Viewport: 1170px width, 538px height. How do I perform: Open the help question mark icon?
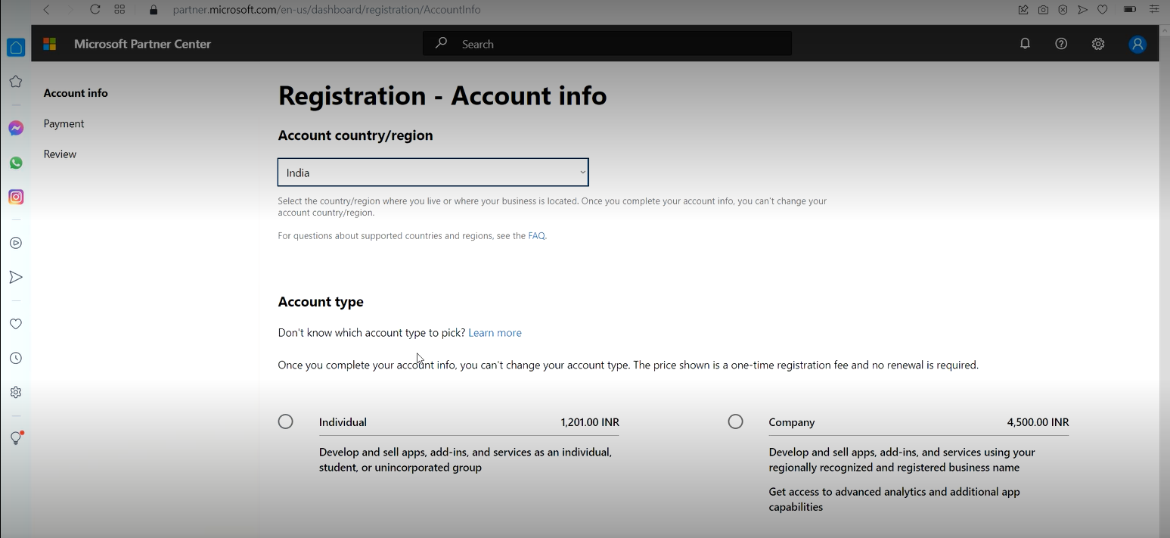tap(1061, 44)
